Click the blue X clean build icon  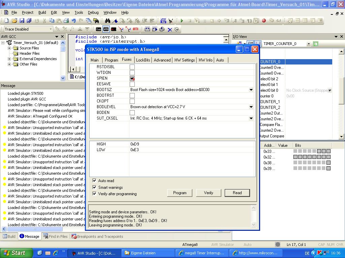(x=170, y=30)
